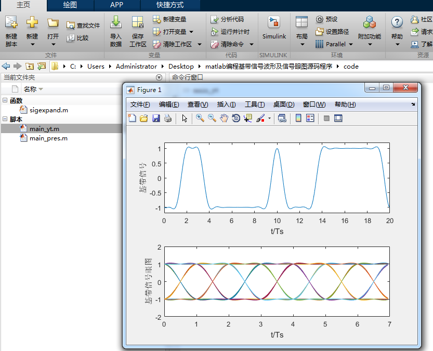Viewport: 433px width, 351px height.
Task: Open Preferences (预设) gear
Action: pos(326,19)
